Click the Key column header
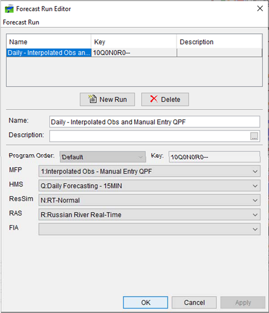The image size is (269, 313). pyautogui.click(x=134, y=42)
